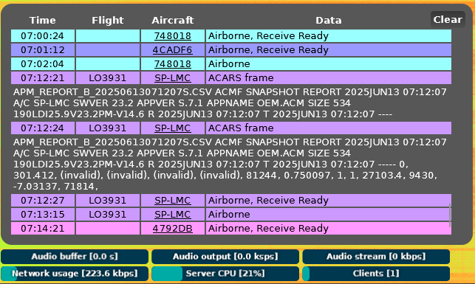Click 'ACARS frame' data in 07:12:24 row
The width and height of the screenshot is (475, 284).
pyautogui.click(x=329, y=128)
